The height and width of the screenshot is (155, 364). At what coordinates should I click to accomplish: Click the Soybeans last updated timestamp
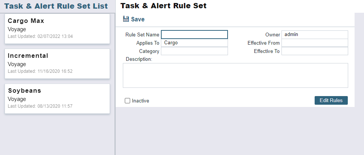tap(40, 106)
